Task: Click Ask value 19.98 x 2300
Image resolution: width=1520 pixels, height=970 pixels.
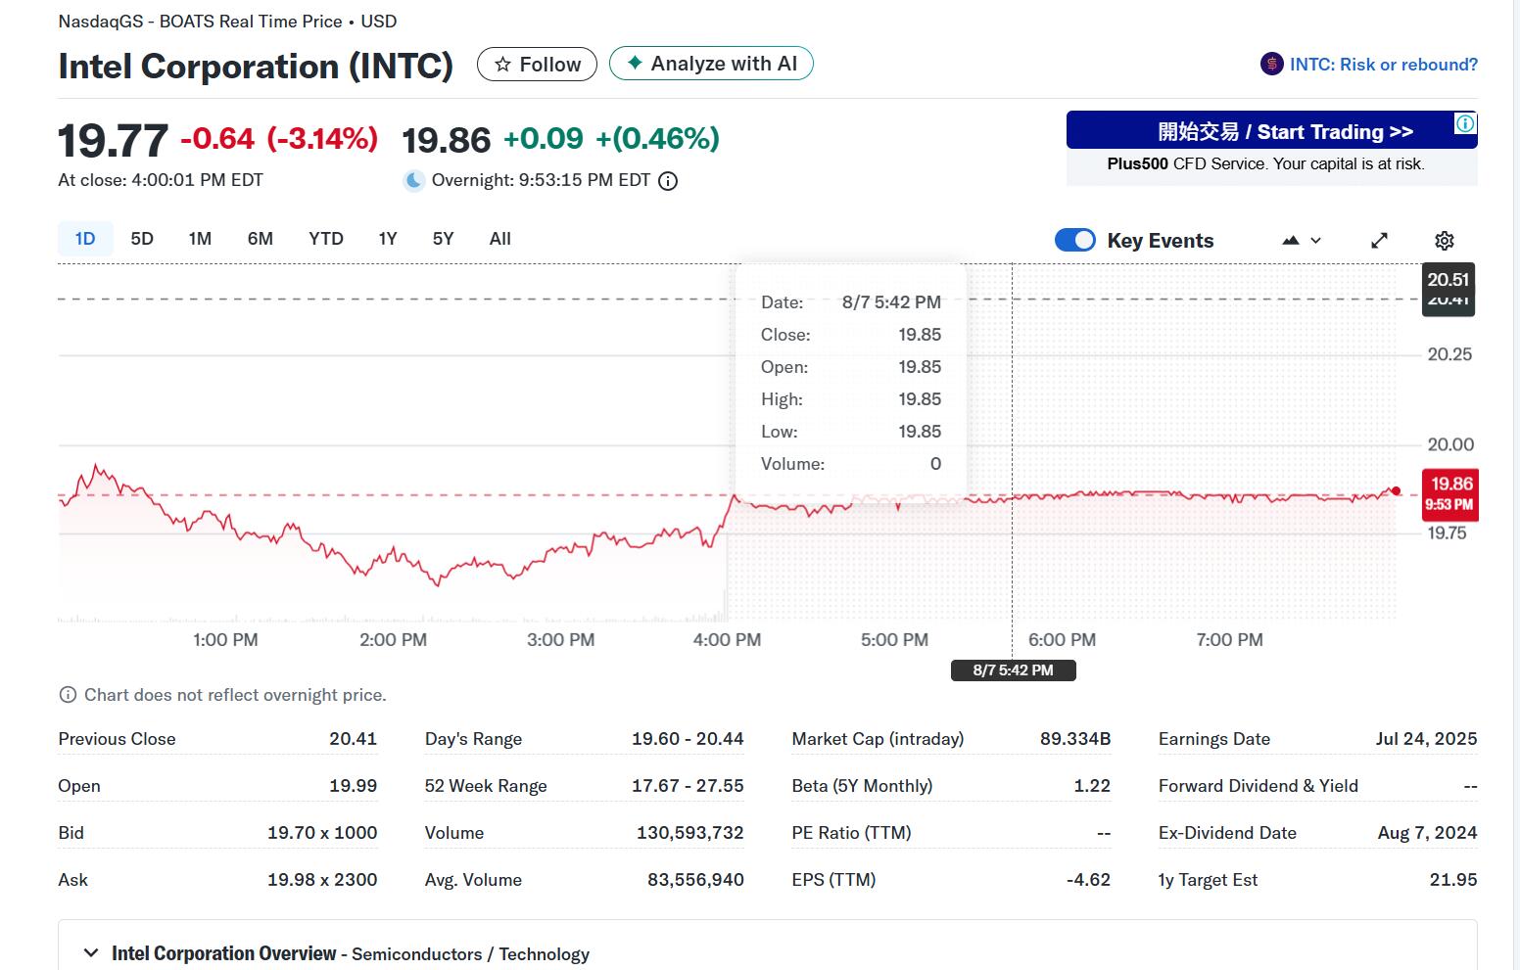Action: coord(322,880)
